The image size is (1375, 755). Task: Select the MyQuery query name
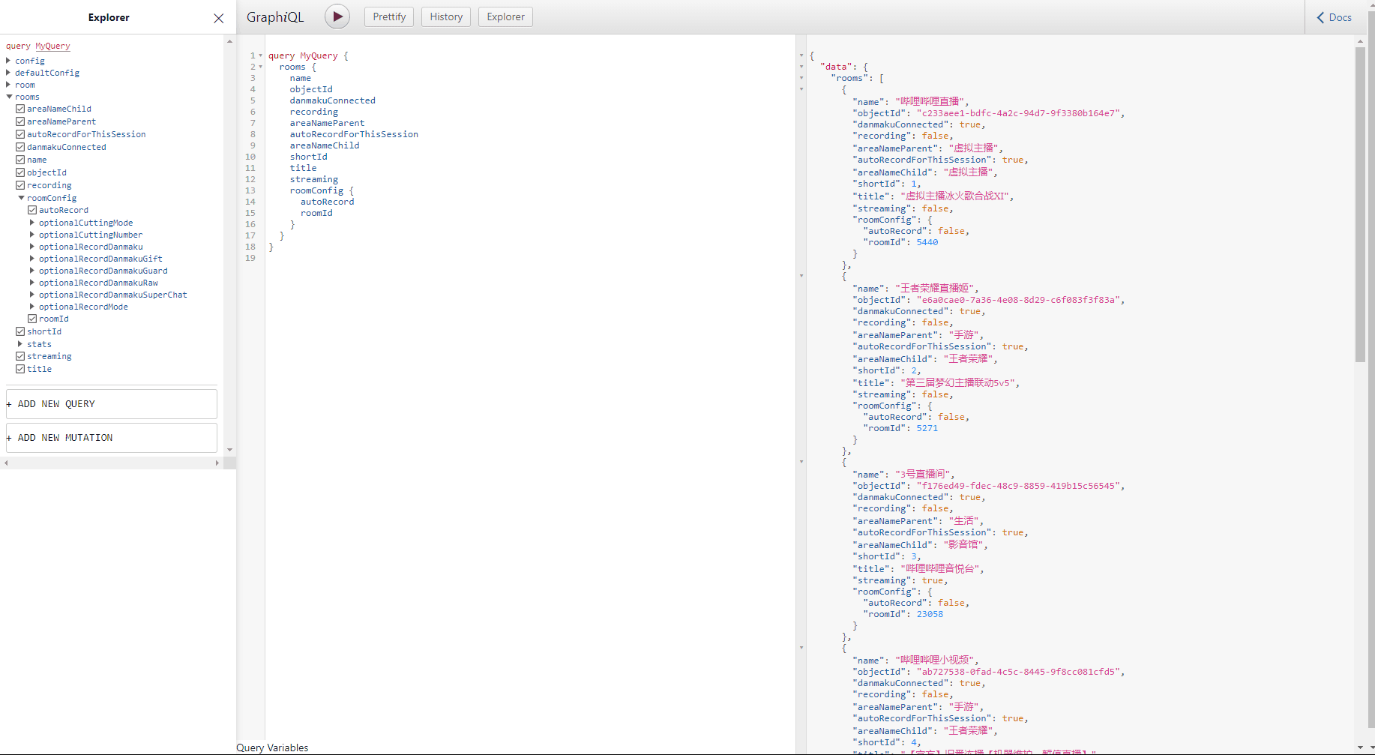[x=52, y=46]
